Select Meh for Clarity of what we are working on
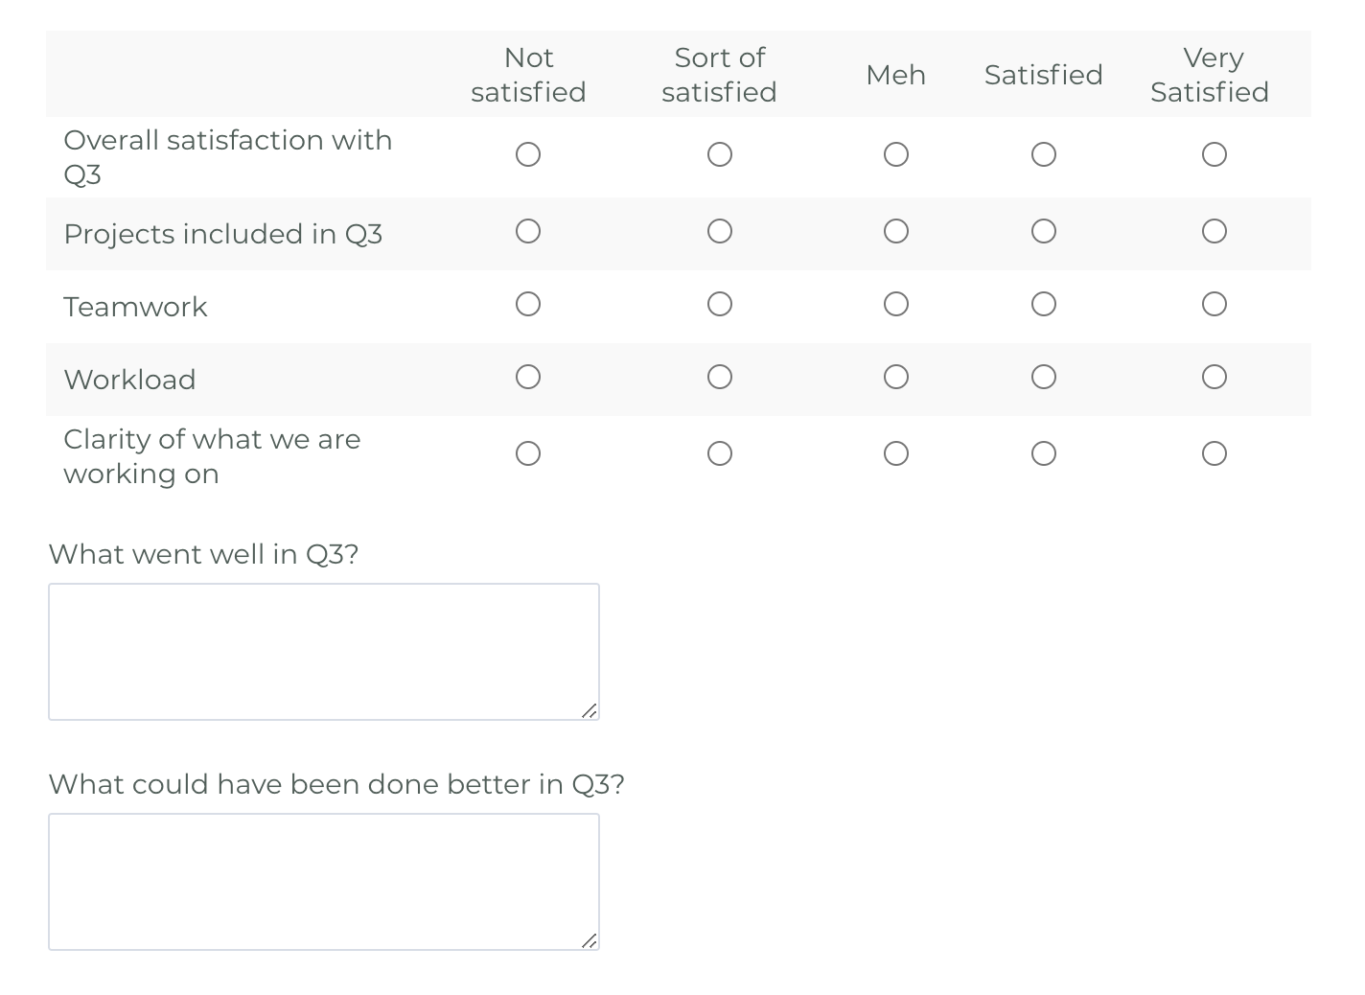The height and width of the screenshot is (995, 1365). 896,453
